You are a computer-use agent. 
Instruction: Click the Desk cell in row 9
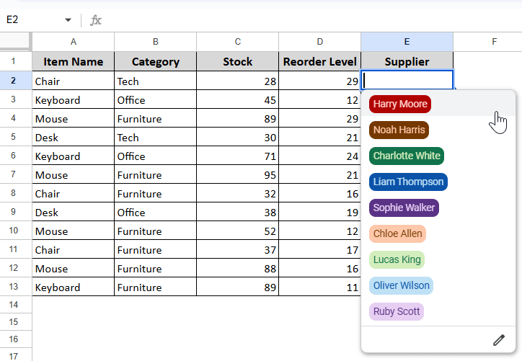click(x=74, y=212)
